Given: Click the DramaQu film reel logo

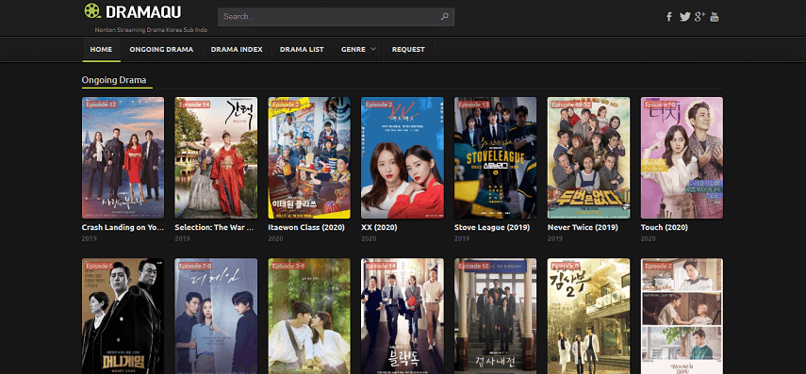Looking at the screenshot, I should tap(92, 10).
